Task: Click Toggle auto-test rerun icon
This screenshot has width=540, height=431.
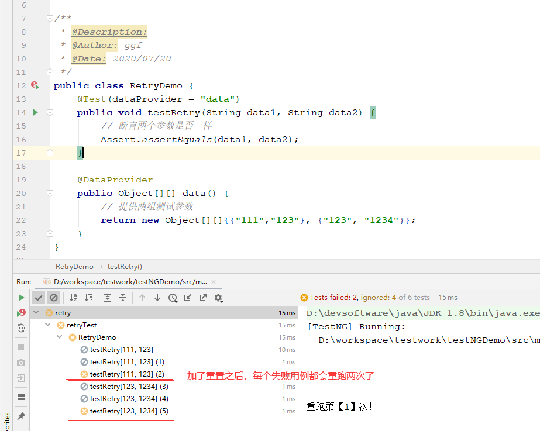Action: pyautogui.click(x=21, y=329)
